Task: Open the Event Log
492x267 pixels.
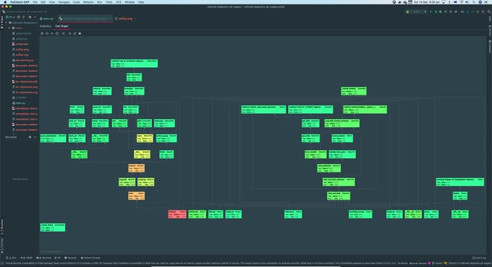Action: click(479, 258)
